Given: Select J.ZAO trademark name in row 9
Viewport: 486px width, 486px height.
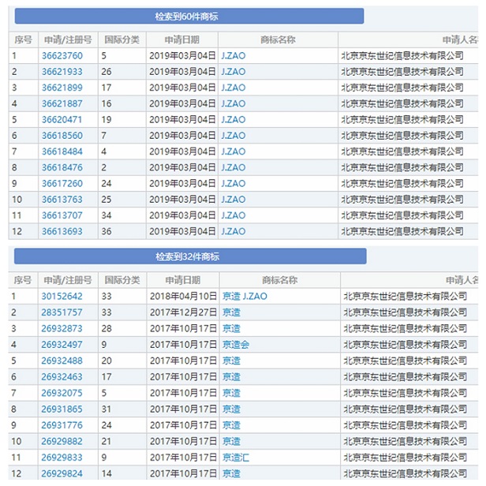Looking at the screenshot, I should coord(234,184).
